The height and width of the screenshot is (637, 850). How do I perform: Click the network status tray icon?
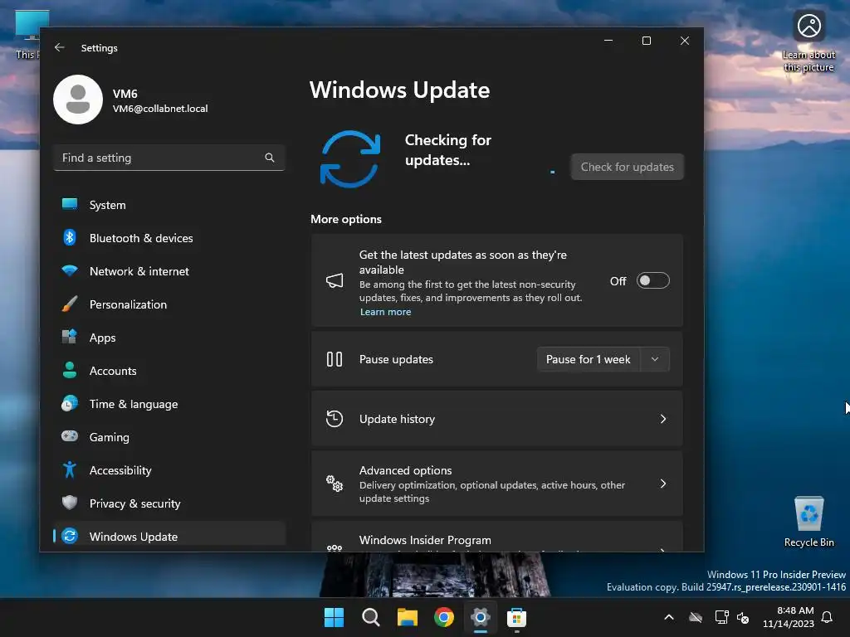coord(721,617)
